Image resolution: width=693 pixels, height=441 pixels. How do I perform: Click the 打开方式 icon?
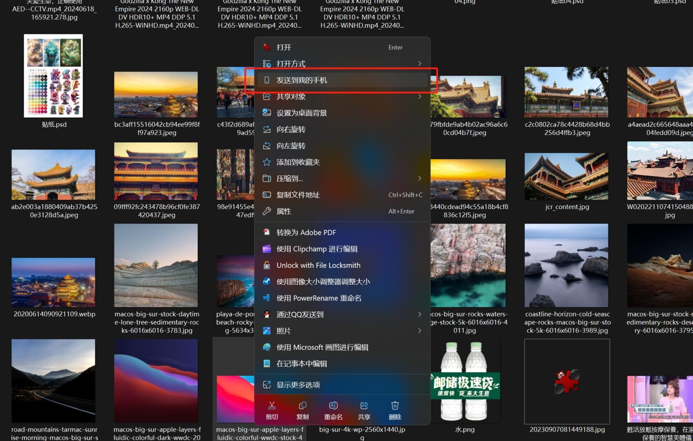tap(267, 64)
